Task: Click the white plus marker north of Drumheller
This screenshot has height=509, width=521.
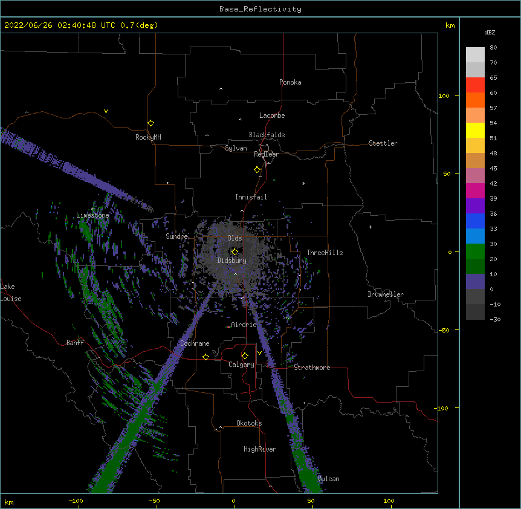Action: [370, 227]
